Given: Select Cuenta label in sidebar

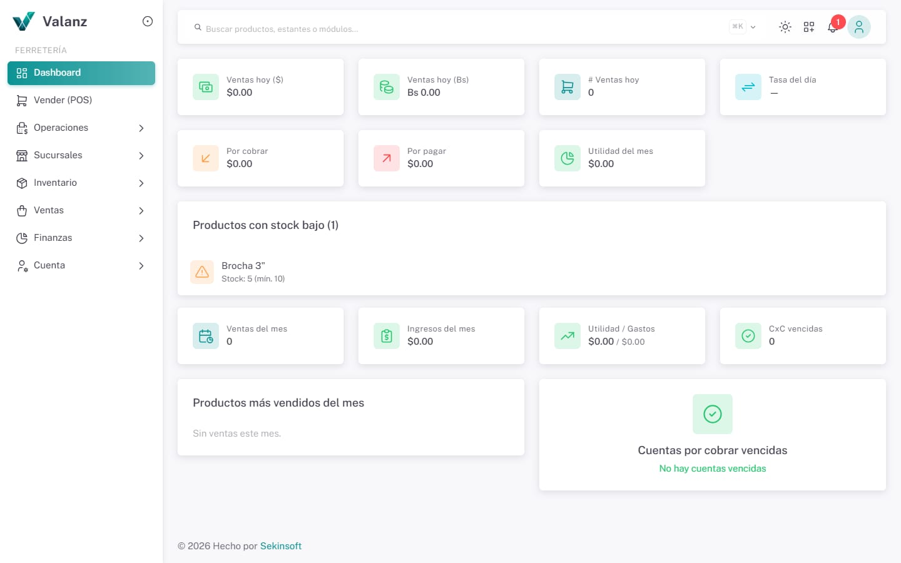Looking at the screenshot, I should click(x=49, y=265).
